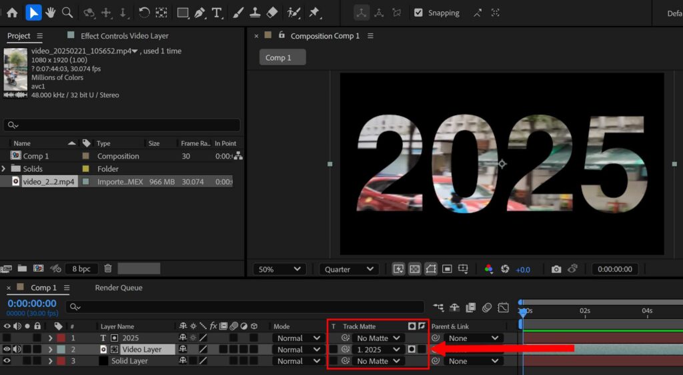
Task: Click the snapshot camera icon in the viewer
Action: point(556,269)
